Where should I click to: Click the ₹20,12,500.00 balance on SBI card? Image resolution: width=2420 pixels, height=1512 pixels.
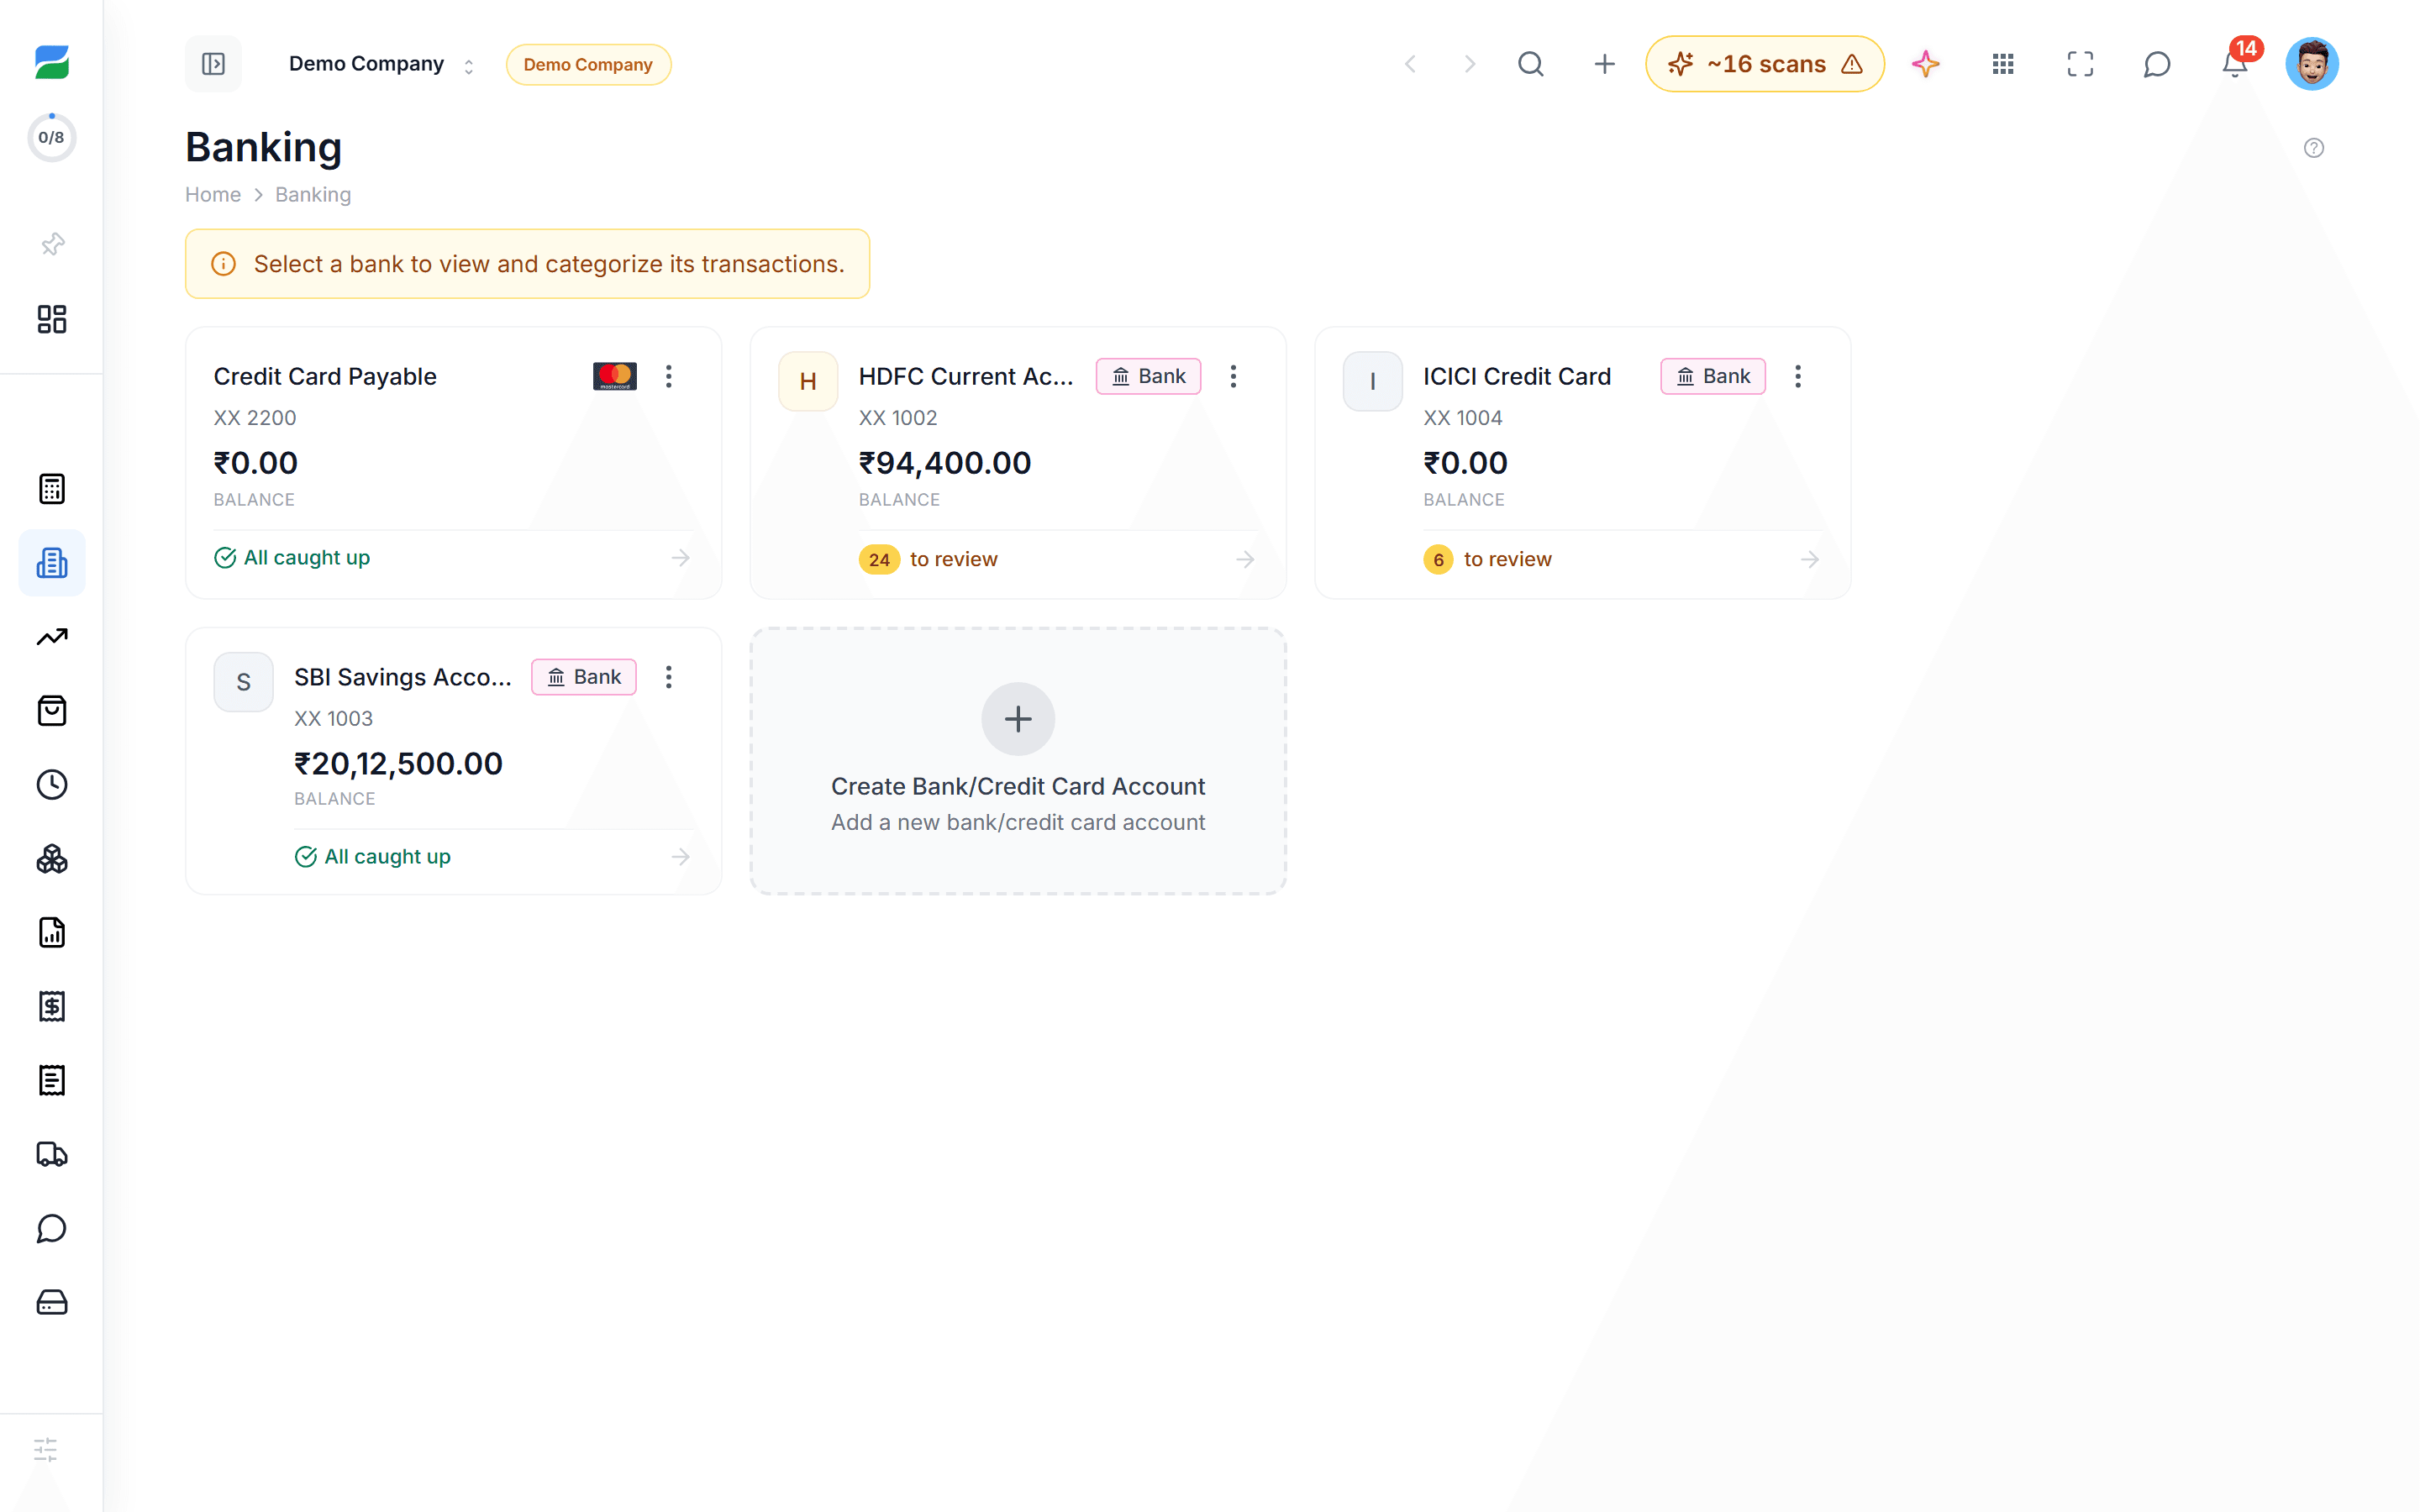(398, 764)
